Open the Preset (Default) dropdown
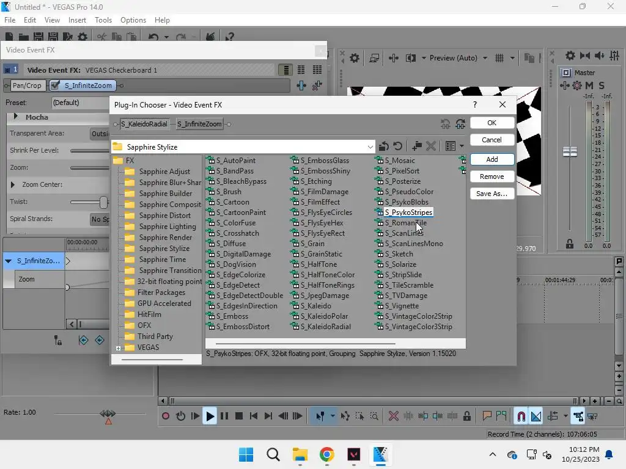Image resolution: width=626 pixels, height=469 pixels. 81,103
